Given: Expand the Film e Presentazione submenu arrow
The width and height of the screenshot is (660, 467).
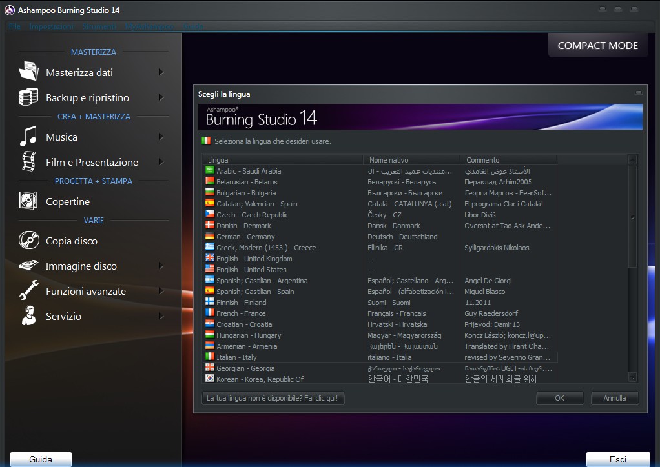Looking at the screenshot, I should 161,162.
